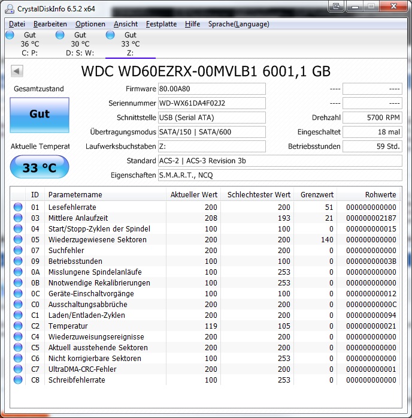Click the Firmware field 80.00A80
Image resolution: width=412 pixels, height=418 pixels.
212,89
